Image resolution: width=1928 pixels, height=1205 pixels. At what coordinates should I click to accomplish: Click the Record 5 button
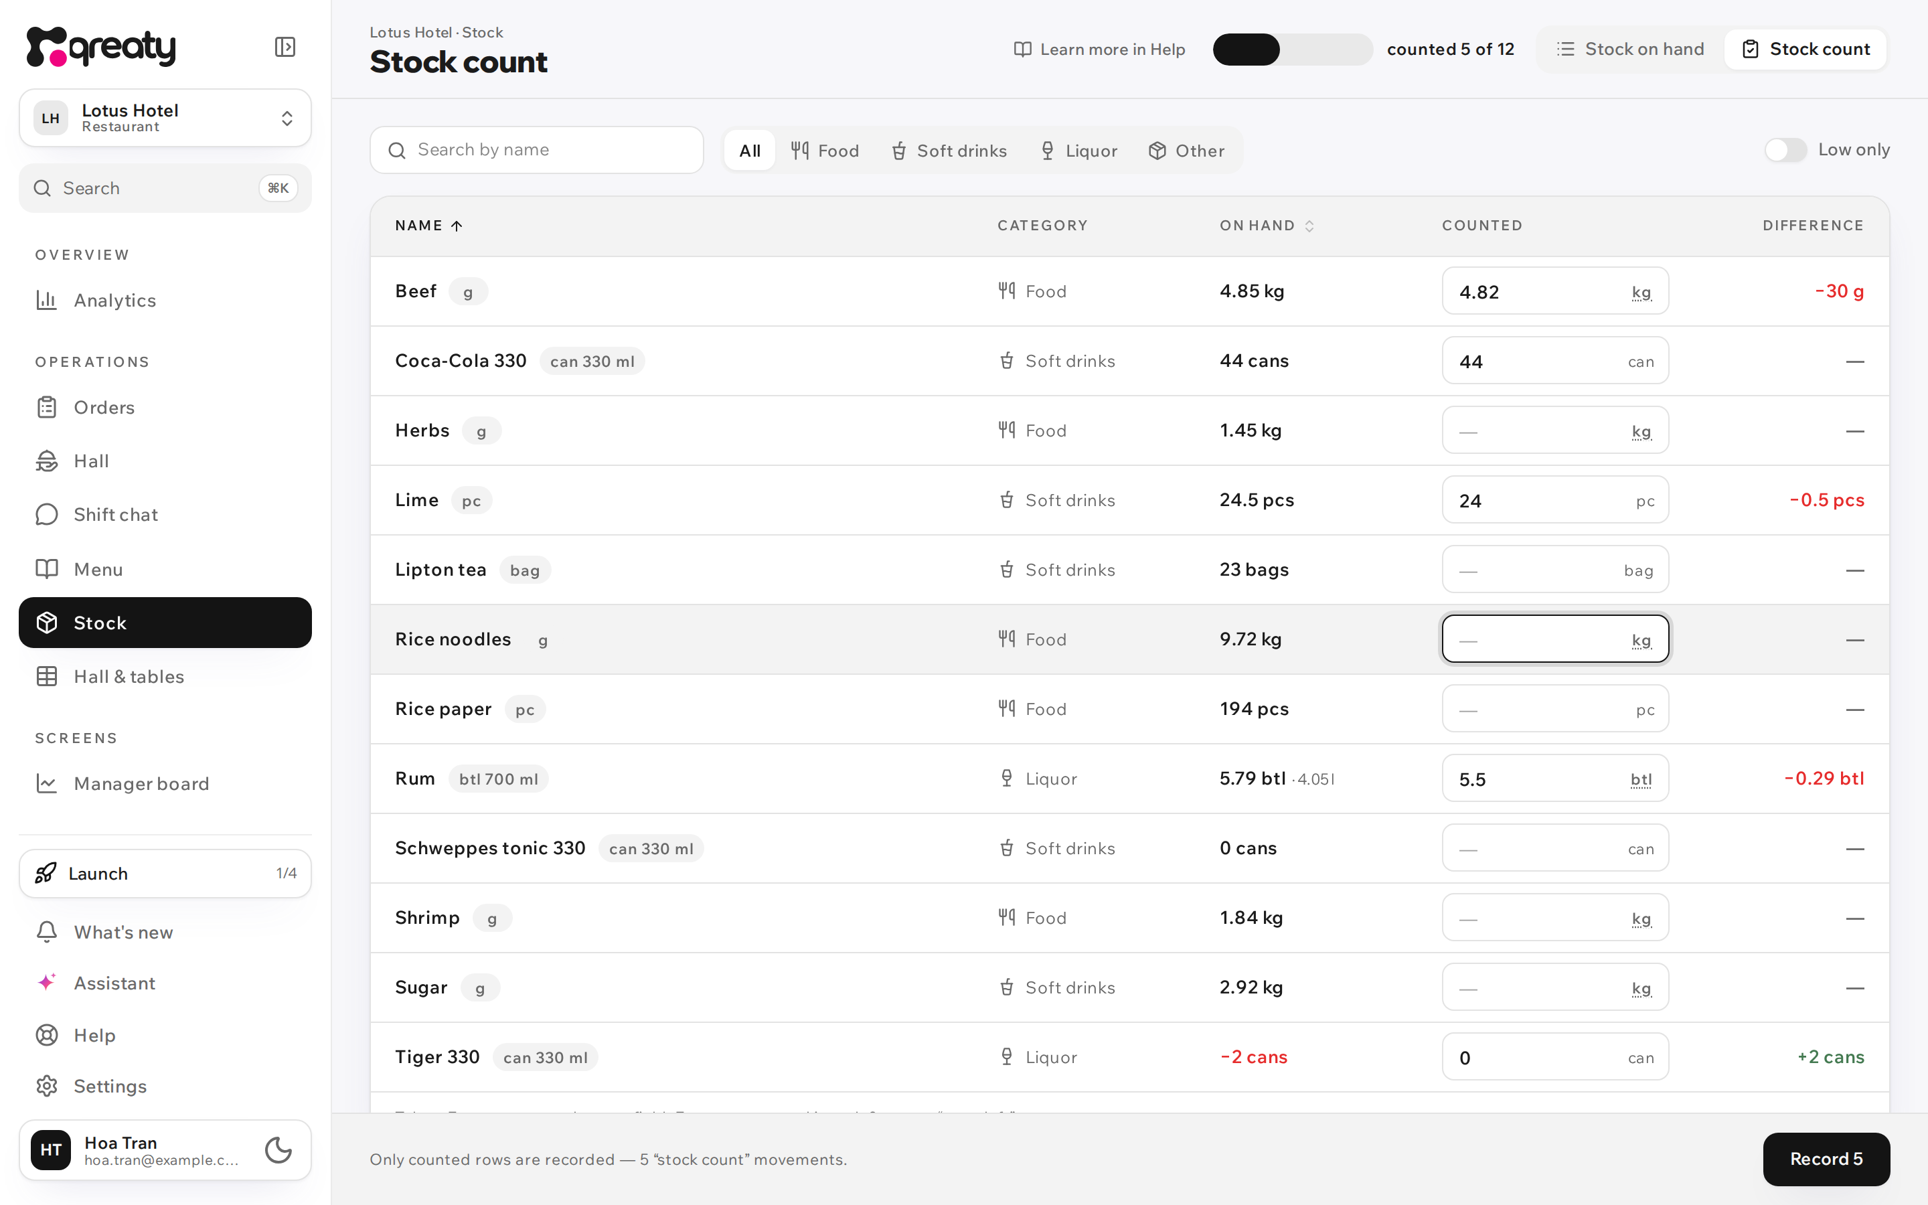[x=1826, y=1159]
